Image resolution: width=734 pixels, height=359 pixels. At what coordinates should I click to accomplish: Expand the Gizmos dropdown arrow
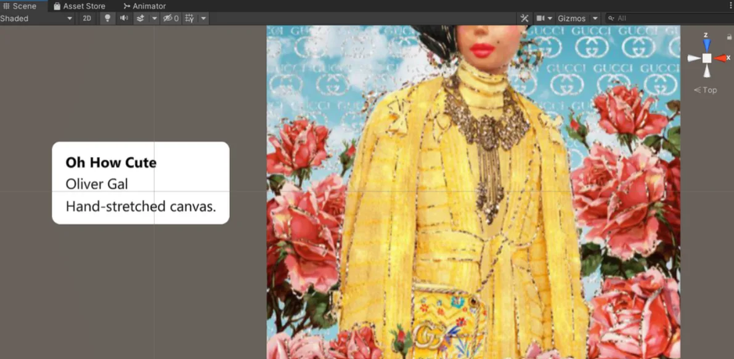click(595, 18)
